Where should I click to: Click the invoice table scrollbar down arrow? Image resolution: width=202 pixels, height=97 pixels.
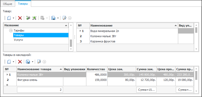pos(196,91)
